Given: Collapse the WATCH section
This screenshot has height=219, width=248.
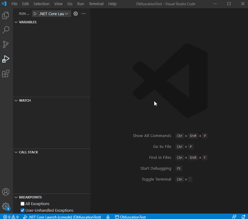Looking at the screenshot, I should click(x=16, y=100).
